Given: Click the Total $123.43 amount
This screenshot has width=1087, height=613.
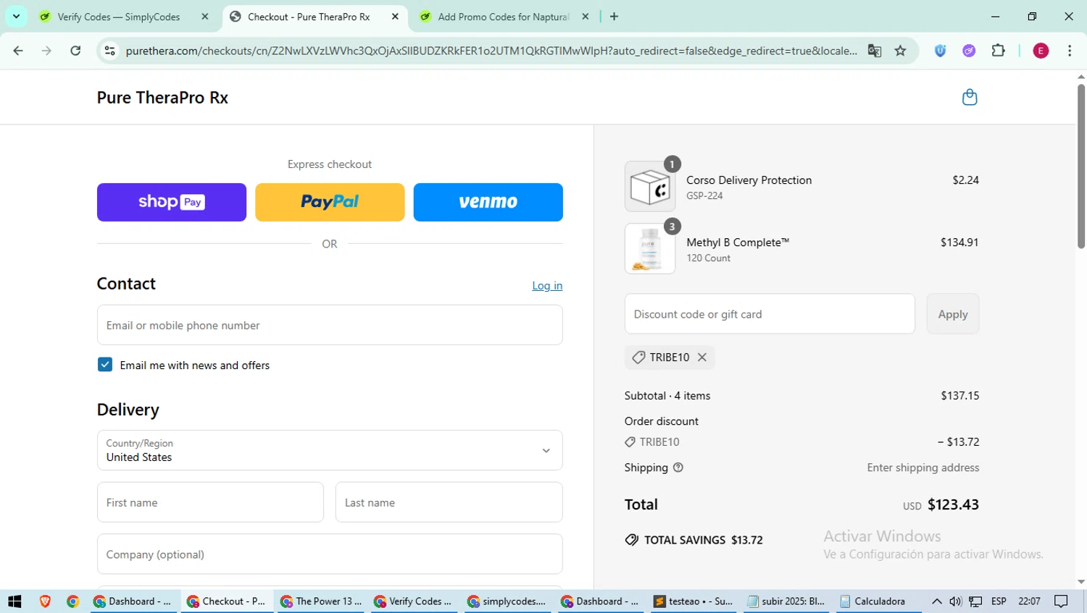Looking at the screenshot, I should [953, 504].
